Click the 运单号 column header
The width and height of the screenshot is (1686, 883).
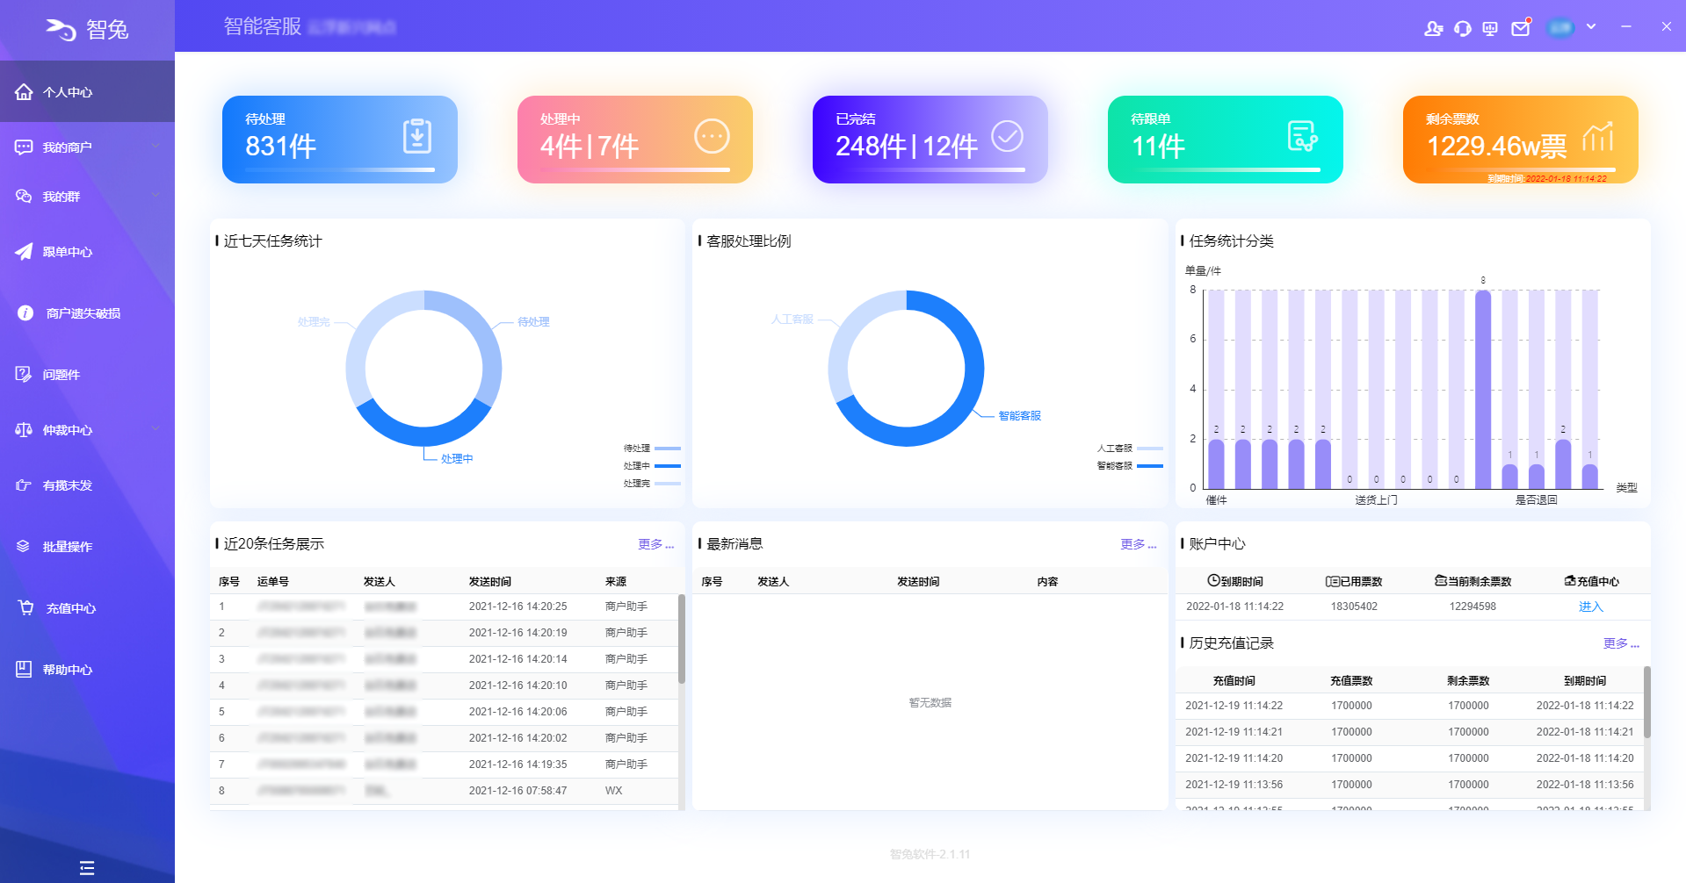coord(272,582)
